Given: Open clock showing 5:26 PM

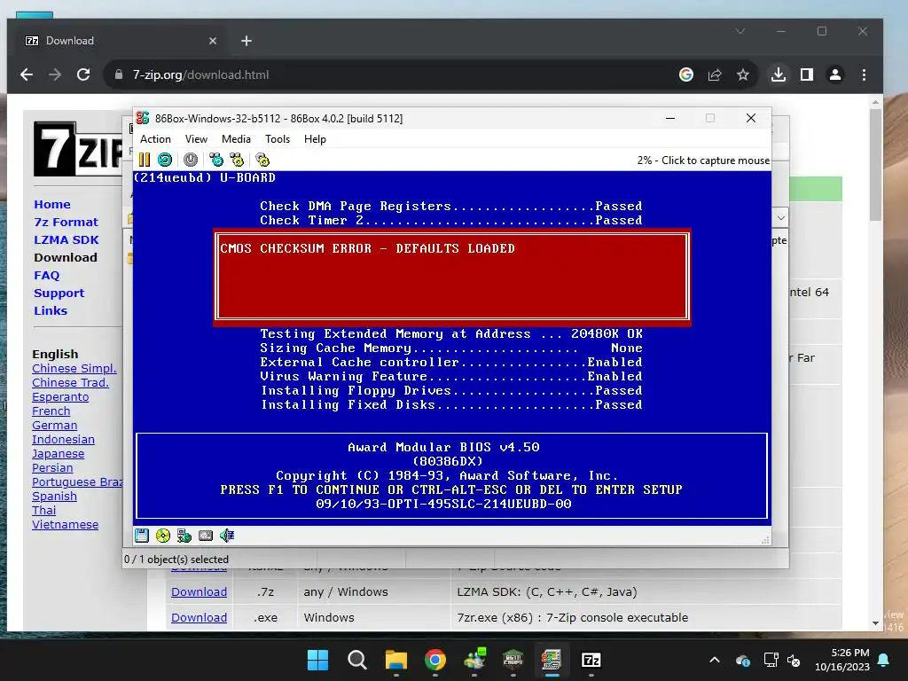Looking at the screenshot, I should 842,660.
